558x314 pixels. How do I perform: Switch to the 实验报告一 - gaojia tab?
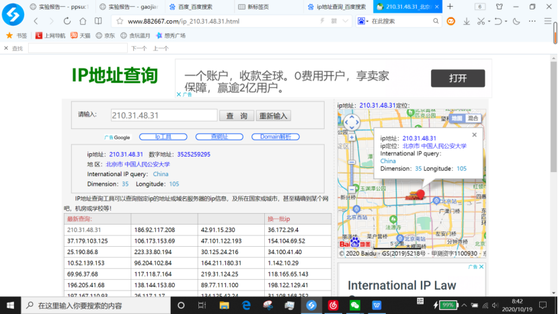tap(130, 7)
